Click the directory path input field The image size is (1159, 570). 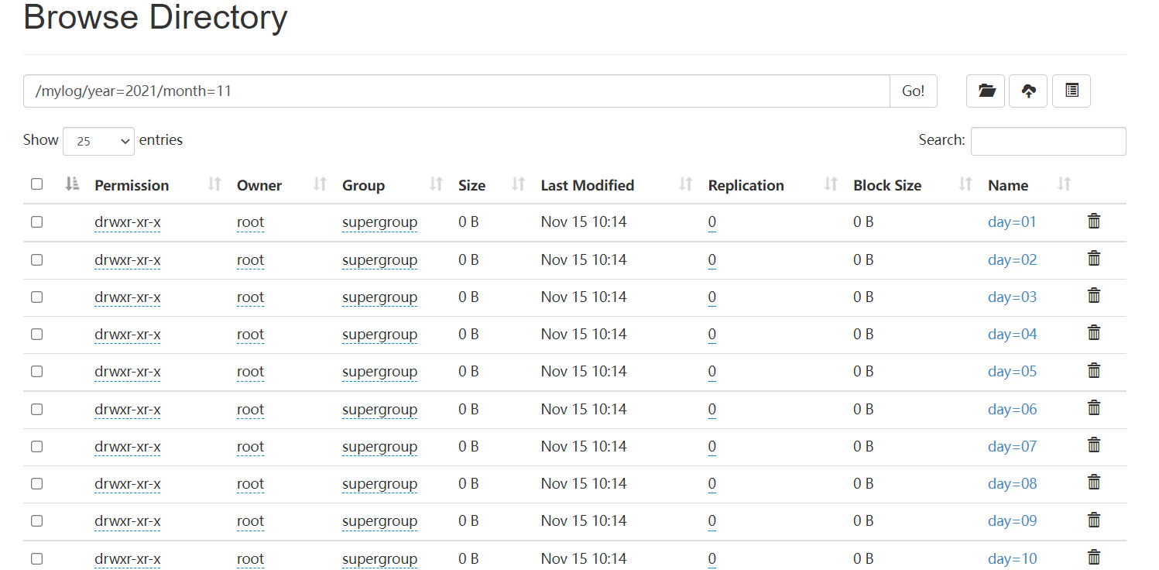(457, 91)
